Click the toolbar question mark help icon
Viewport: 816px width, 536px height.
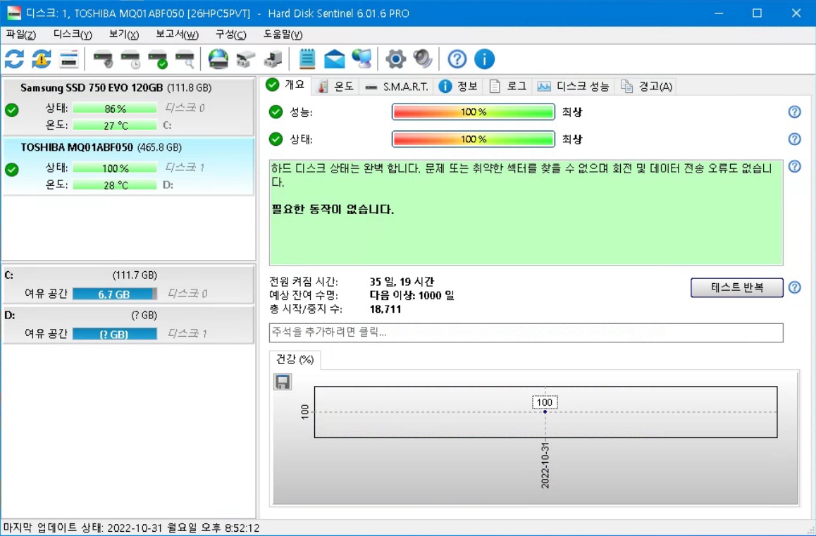pyautogui.click(x=457, y=58)
